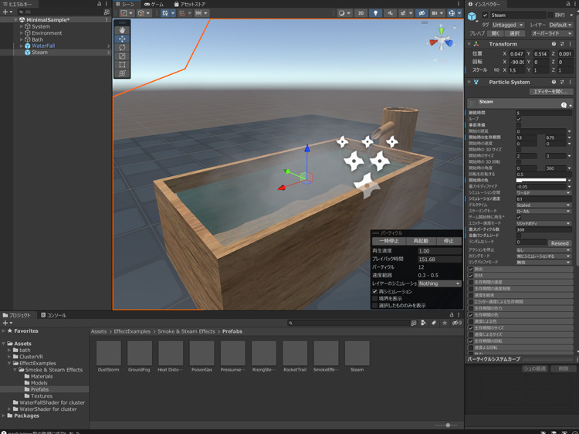Click the white start color swatch

tap(540, 180)
